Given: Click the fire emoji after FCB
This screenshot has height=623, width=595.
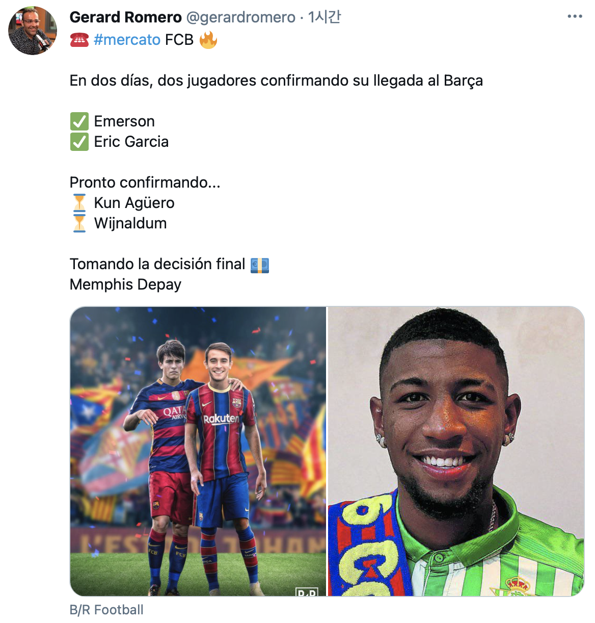Looking at the screenshot, I should click(x=208, y=40).
